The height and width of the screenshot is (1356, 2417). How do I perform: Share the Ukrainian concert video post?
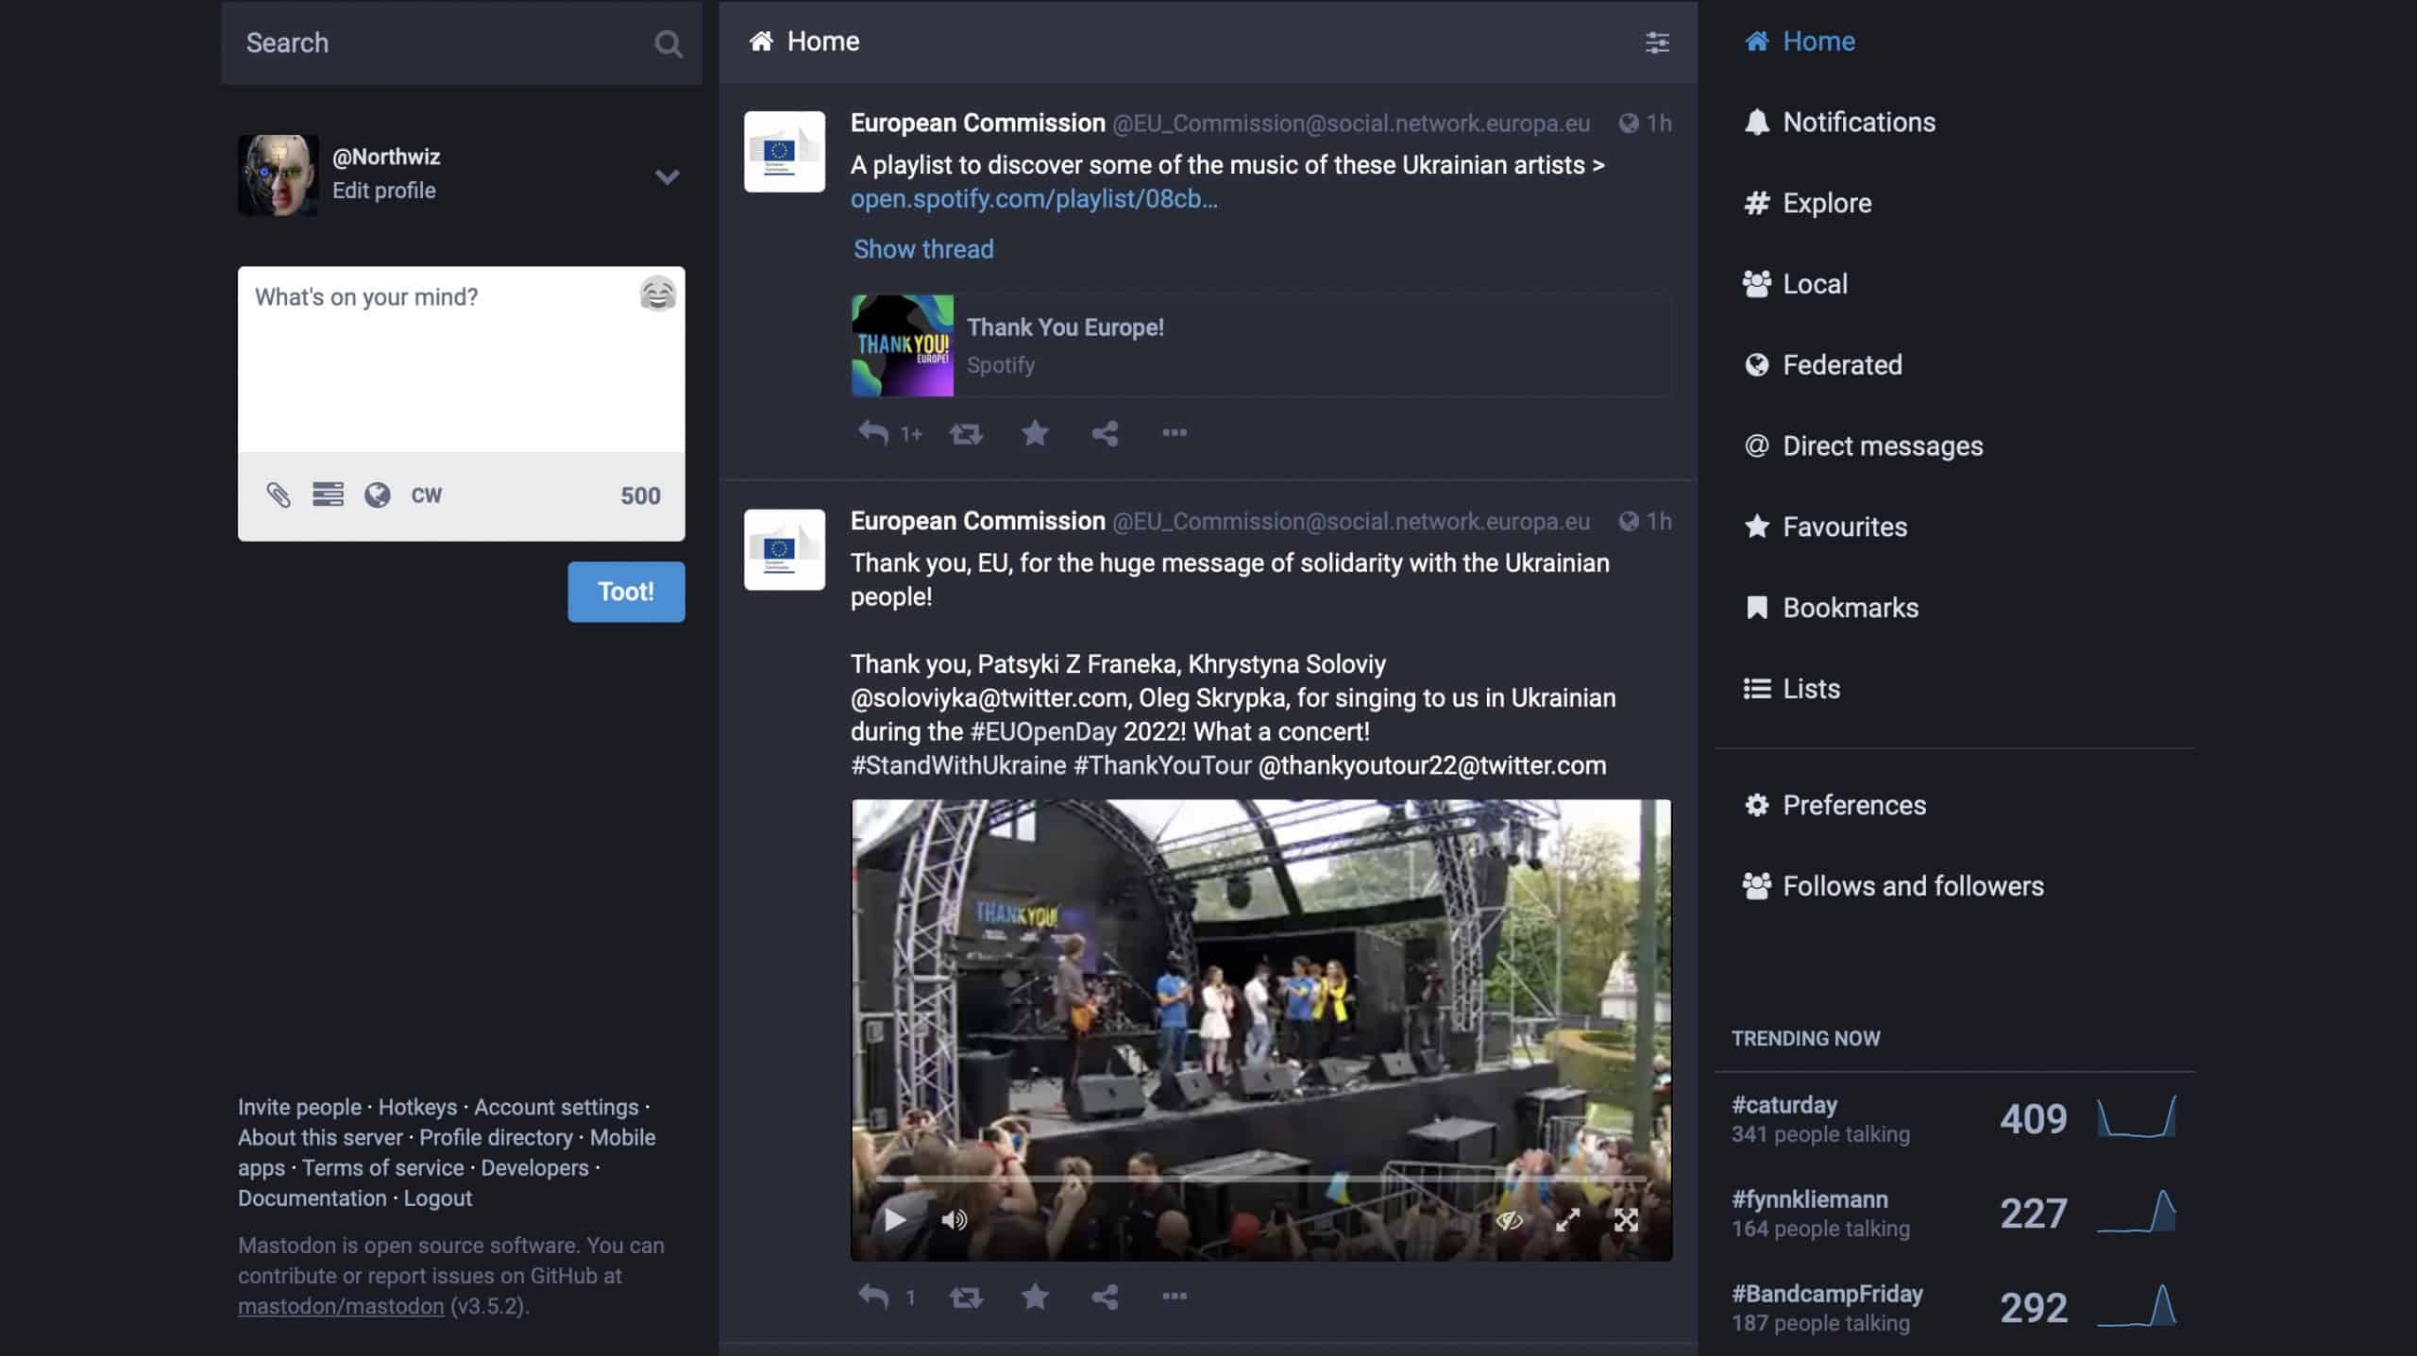tap(1105, 1297)
